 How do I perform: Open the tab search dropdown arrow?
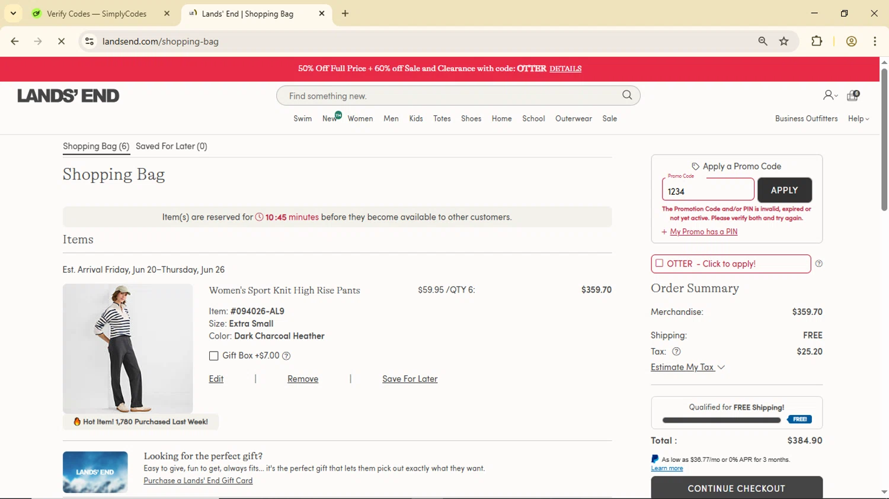click(13, 13)
